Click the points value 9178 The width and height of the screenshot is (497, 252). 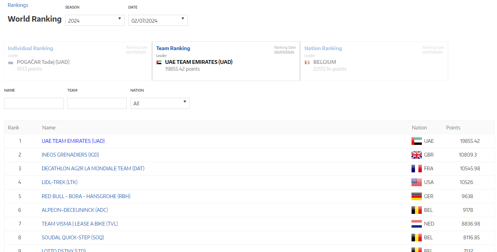467,210
